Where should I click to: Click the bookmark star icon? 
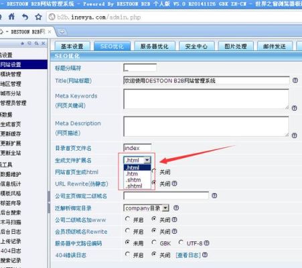coord(38,17)
